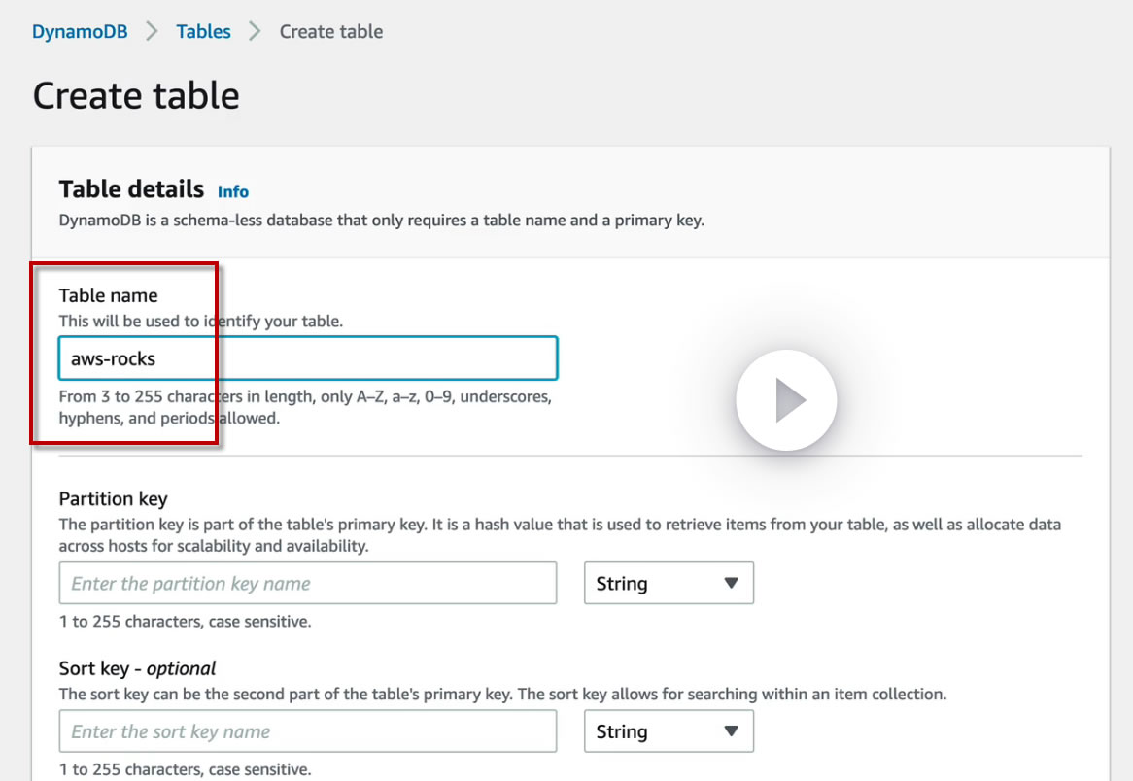
Task: Go to the Tables breadcrumb link
Action: coord(203,32)
